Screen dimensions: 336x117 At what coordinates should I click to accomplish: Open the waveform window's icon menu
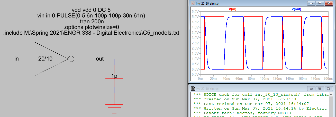(193, 3)
